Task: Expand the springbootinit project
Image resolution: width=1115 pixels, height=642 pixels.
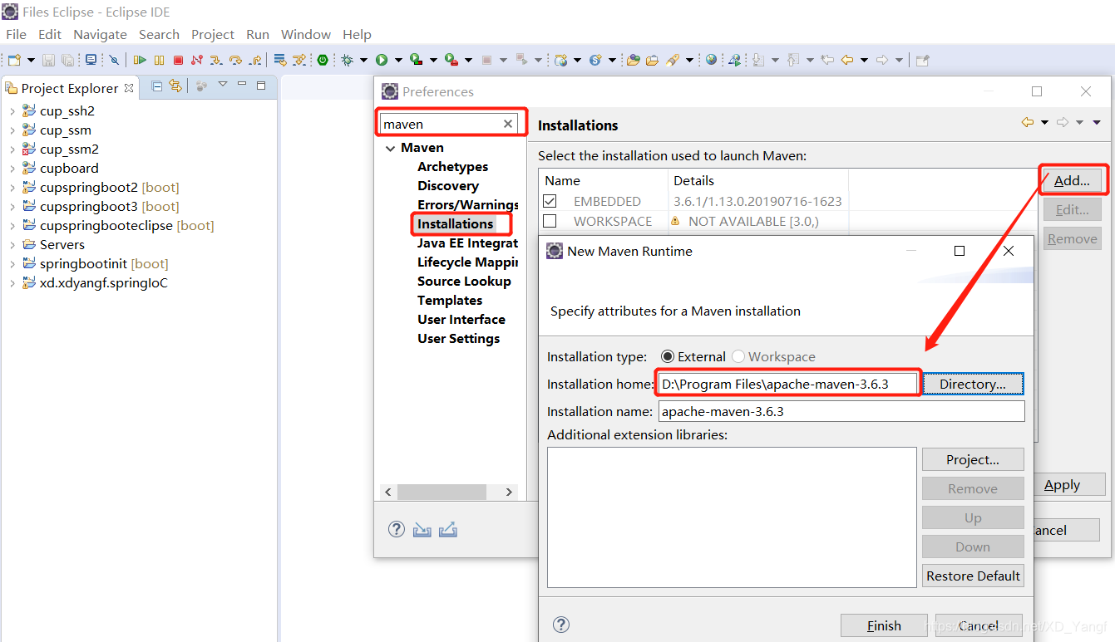Action: [12, 263]
